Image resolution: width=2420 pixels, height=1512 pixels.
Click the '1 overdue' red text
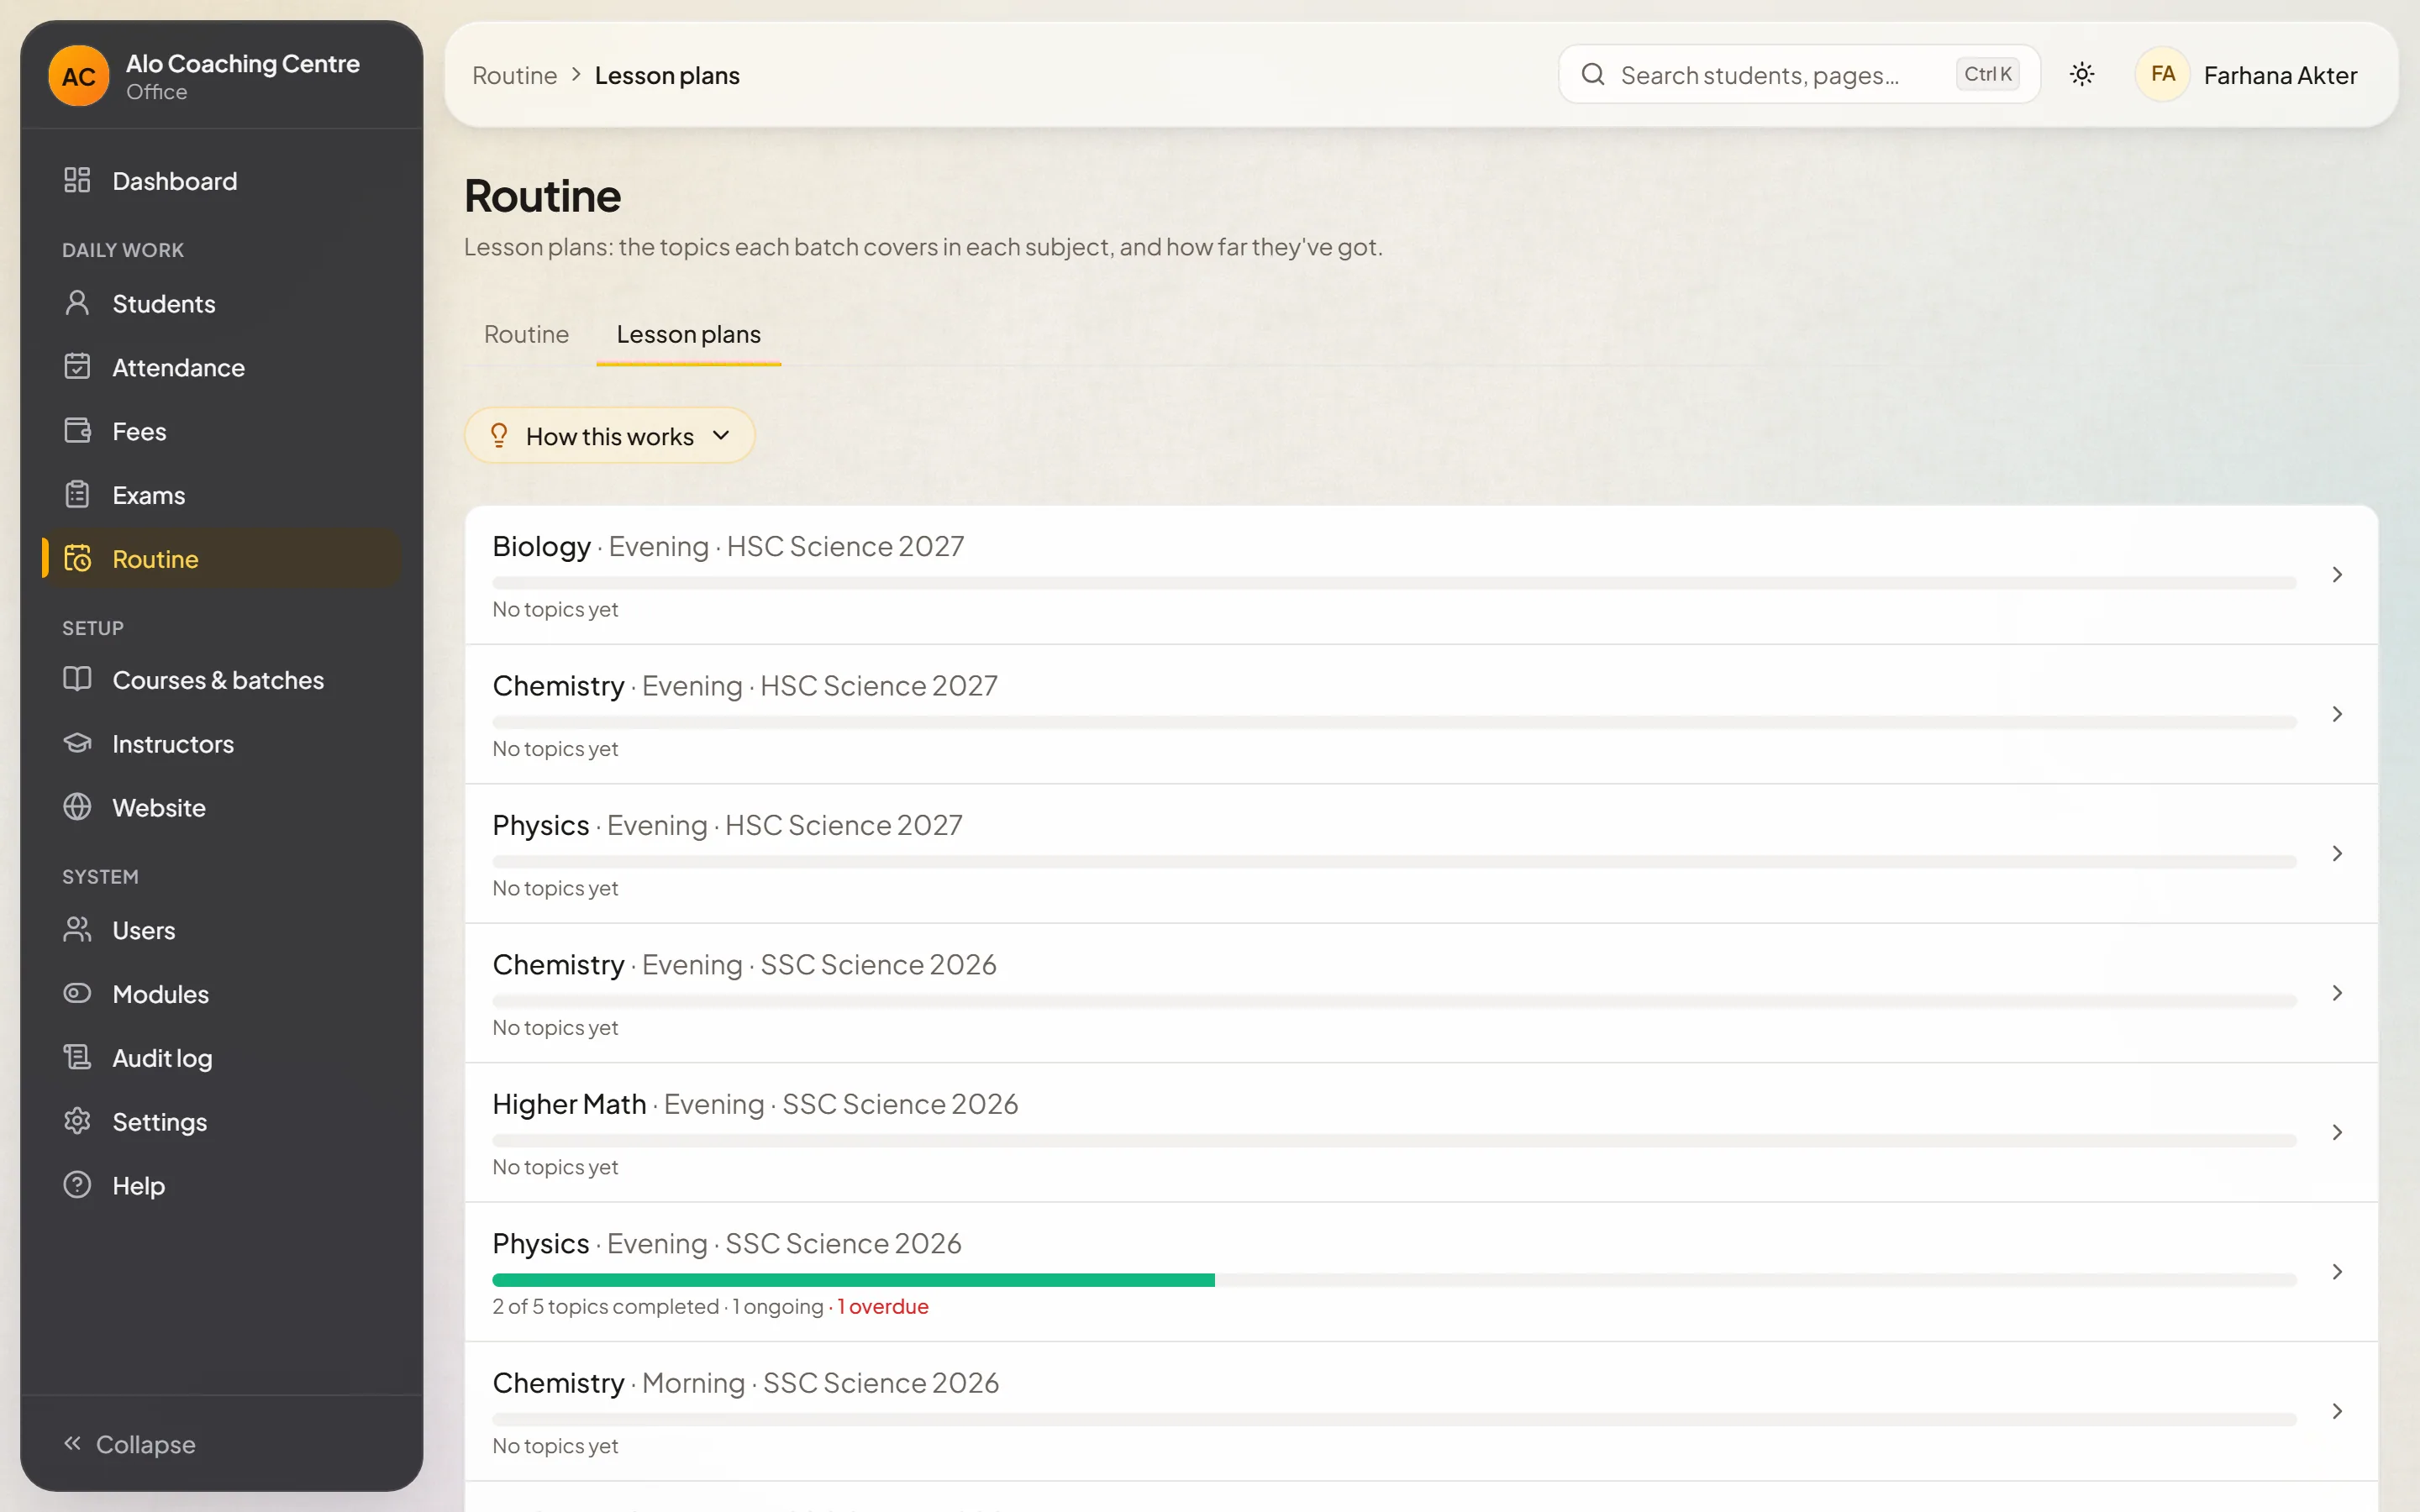882,1307
